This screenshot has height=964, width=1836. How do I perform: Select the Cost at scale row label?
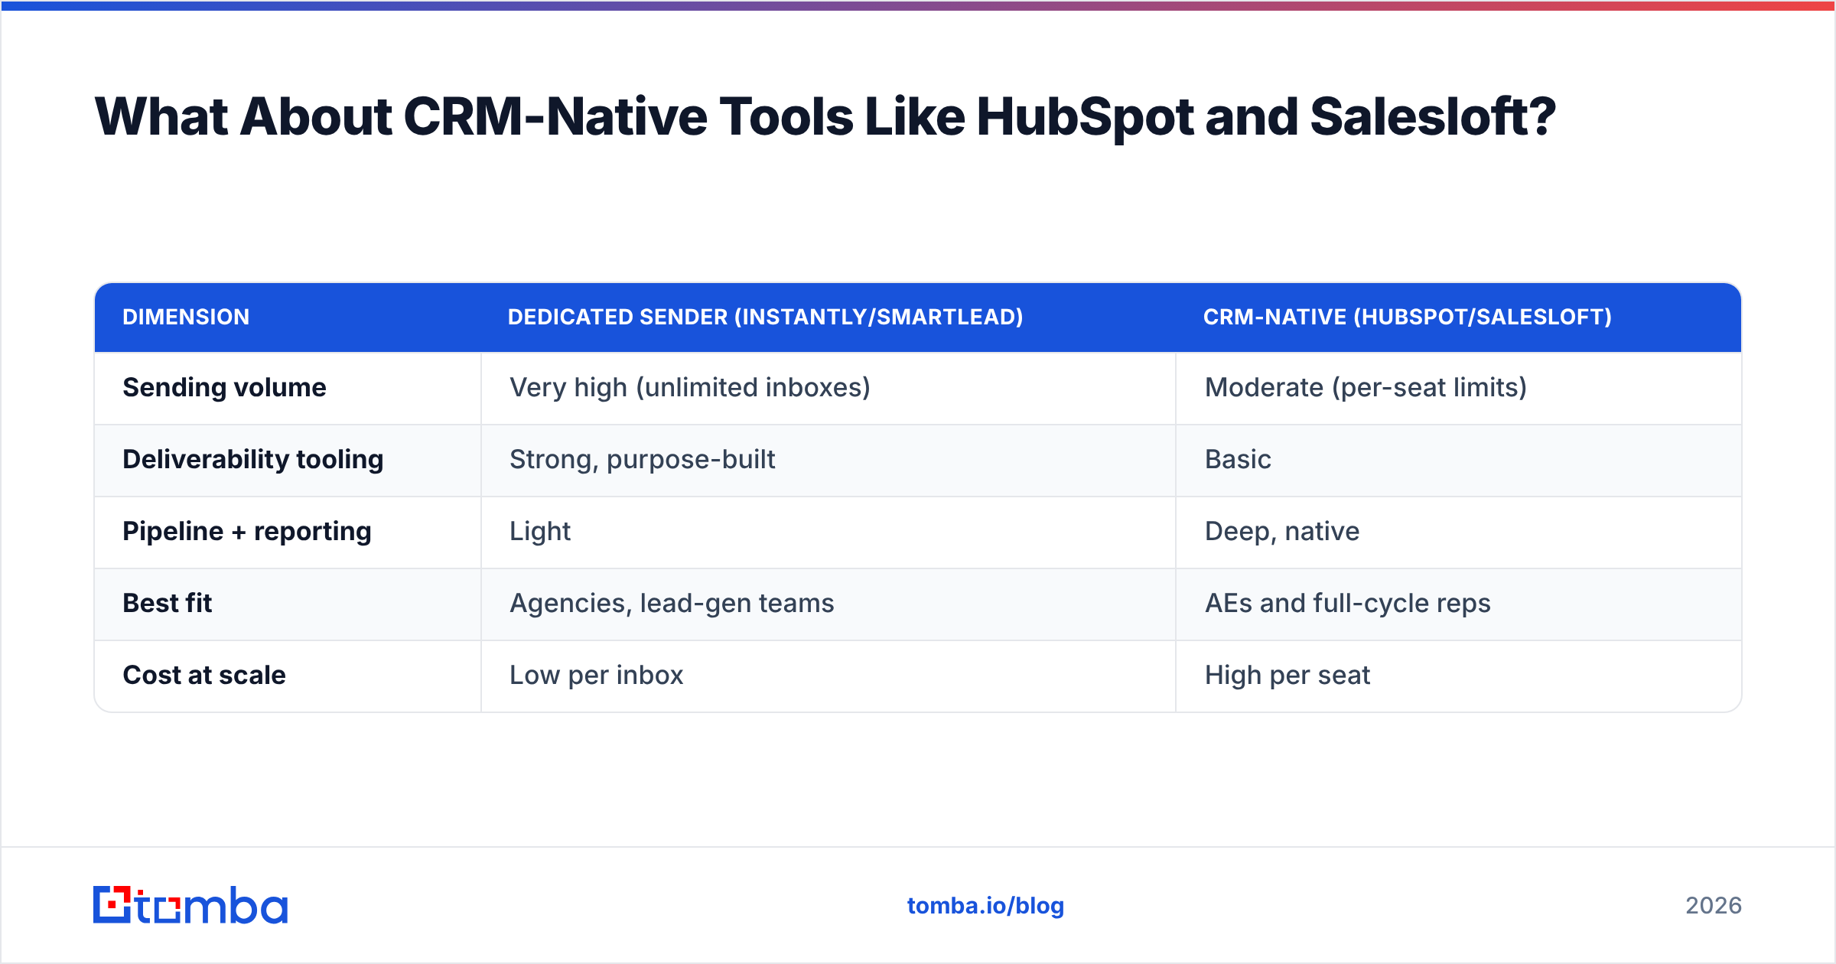(204, 675)
